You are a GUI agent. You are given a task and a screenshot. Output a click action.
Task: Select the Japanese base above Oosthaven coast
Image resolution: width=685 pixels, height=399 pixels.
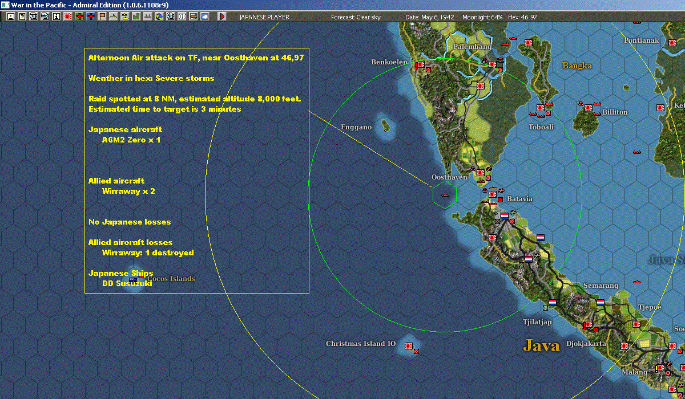[x=481, y=173]
